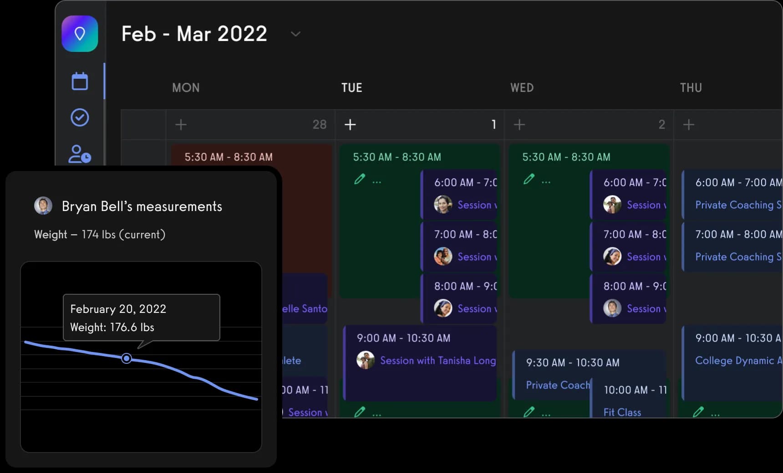The width and height of the screenshot is (783, 473).
Task: Click pencil icon at bottom of Tuesday column
Action: click(x=360, y=412)
